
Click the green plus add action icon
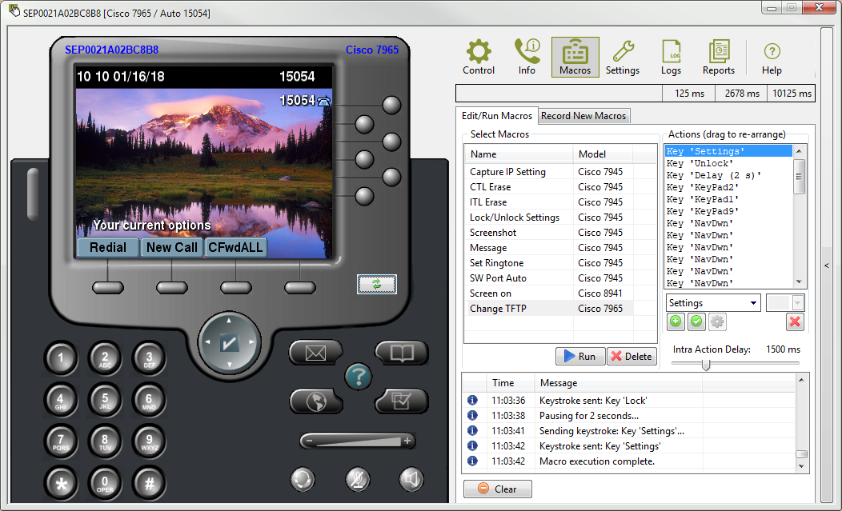click(x=676, y=321)
